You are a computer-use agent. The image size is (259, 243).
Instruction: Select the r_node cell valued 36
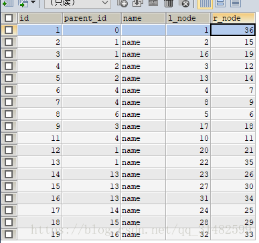(233, 30)
